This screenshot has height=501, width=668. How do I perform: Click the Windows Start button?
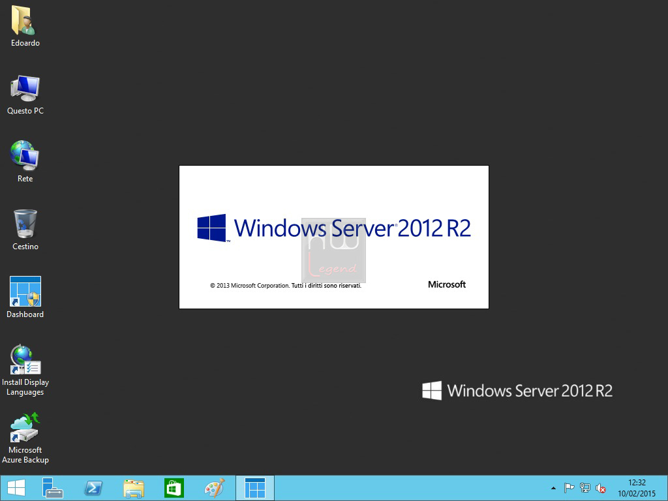[16, 488]
